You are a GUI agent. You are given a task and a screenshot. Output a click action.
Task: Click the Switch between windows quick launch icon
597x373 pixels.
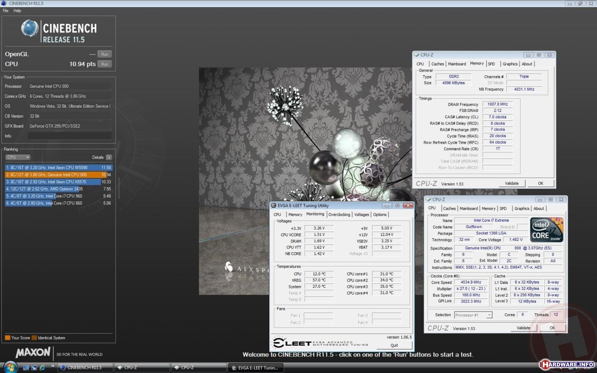(34, 367)
